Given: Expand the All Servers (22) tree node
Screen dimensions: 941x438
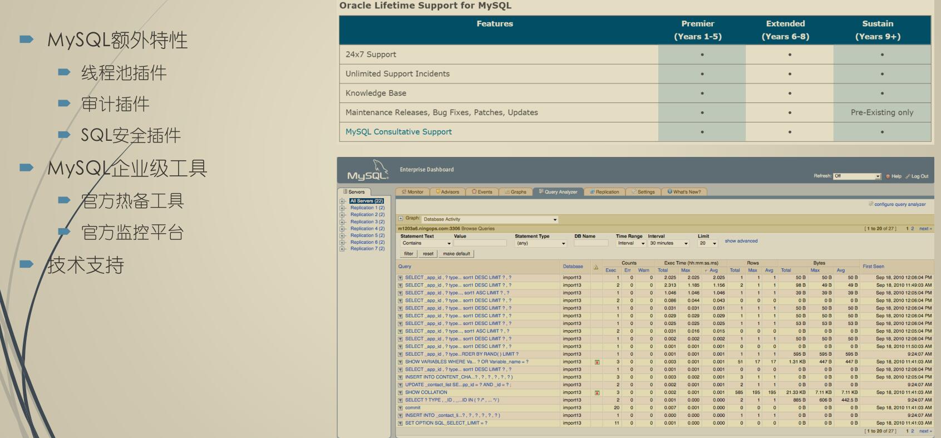Looking at the screenshot, I should click(343, 201).
